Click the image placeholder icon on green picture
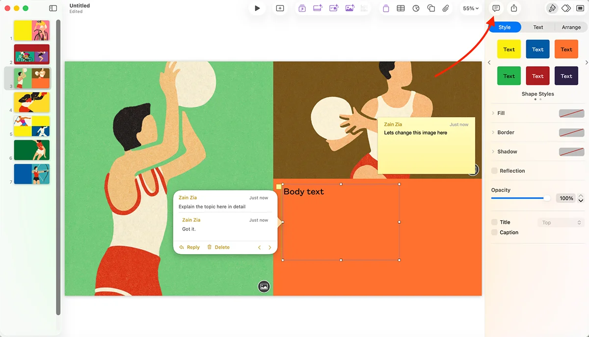Screen dimensions: 589x337 pyautogui.click(x=264, y=286)
